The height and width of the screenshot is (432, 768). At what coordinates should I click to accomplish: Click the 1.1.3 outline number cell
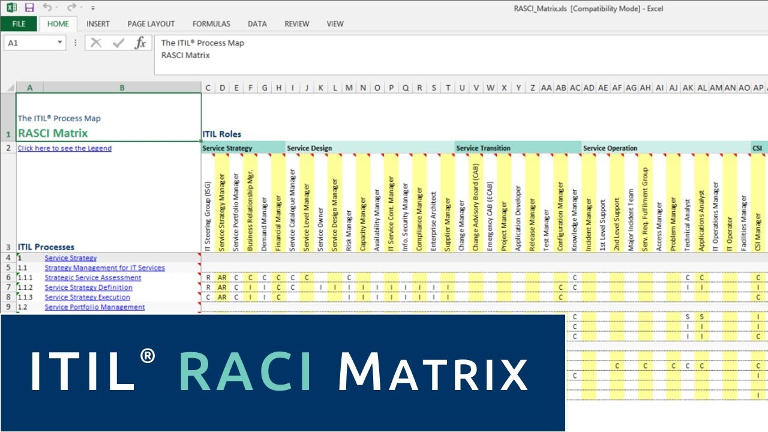pos(29,297)
